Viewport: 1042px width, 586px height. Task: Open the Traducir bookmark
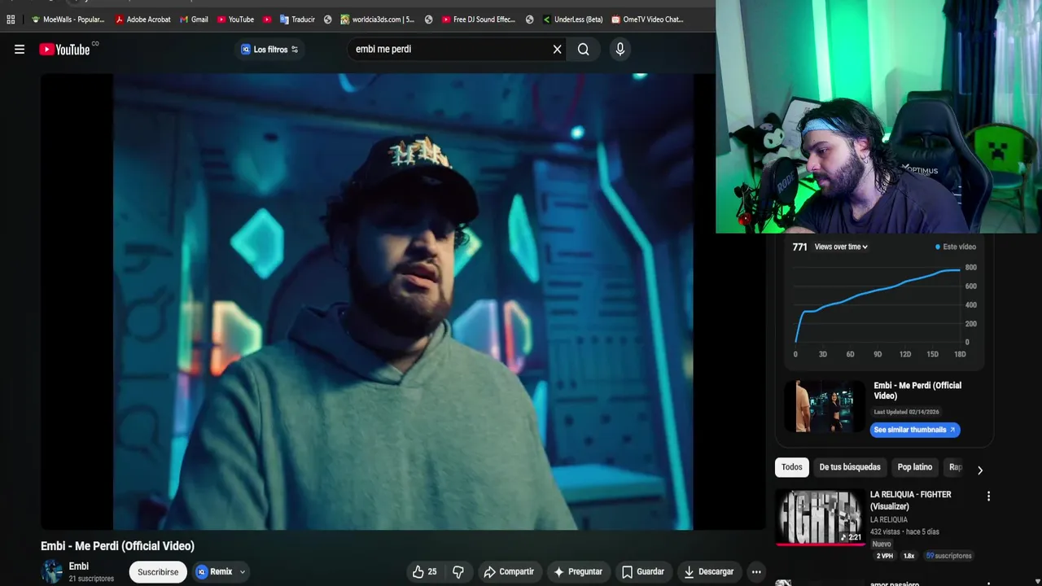(x=297, y=20)
